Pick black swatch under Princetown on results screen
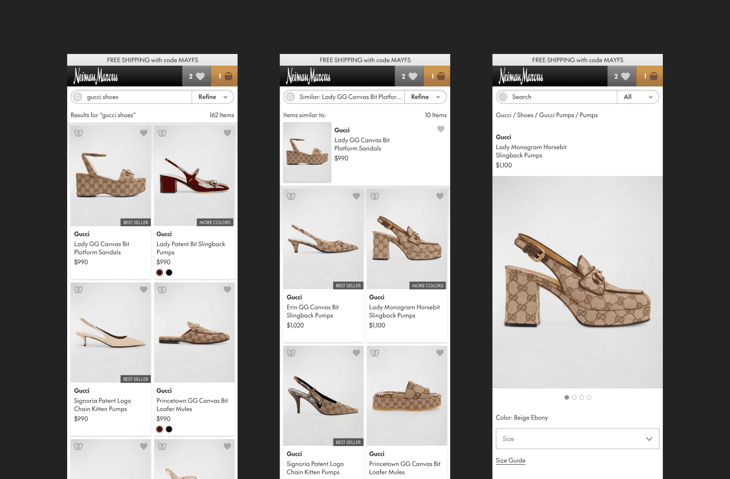The height and width of the screenshot is (479, 730). (169, 429)
